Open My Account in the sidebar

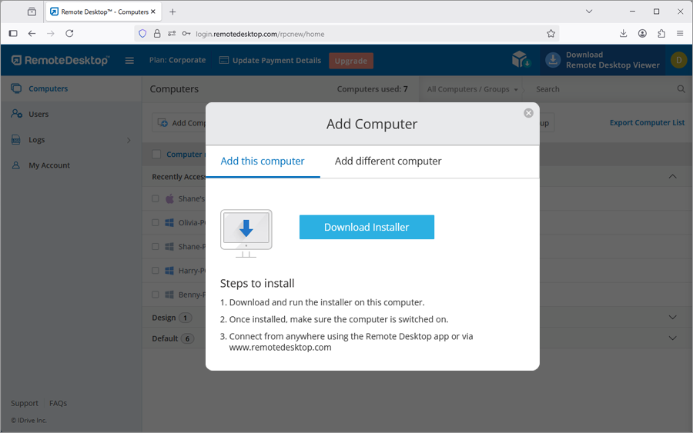pos(49,165)
